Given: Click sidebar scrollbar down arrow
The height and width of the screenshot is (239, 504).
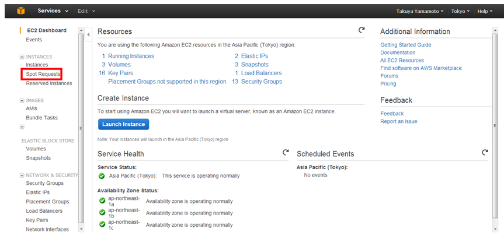Looking at the screenshot, I should pyautogui.click(x=81, y=229).
